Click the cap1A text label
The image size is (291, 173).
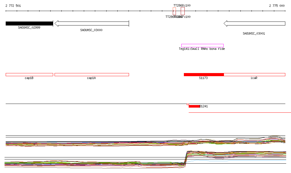coord(91,78)
